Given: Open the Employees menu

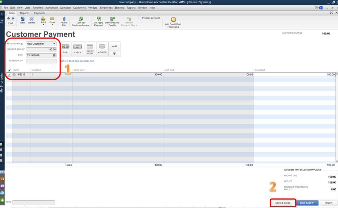Looking at the screenshot, I should click(106, 8).
